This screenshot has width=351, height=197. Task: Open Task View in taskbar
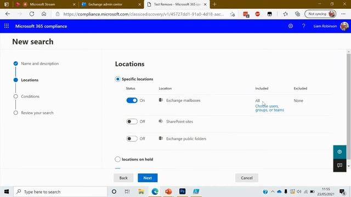[127, 192]
